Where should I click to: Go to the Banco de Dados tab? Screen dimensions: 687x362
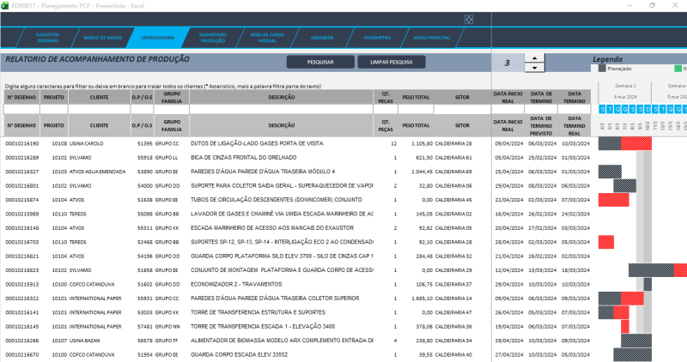click(102, 38)
